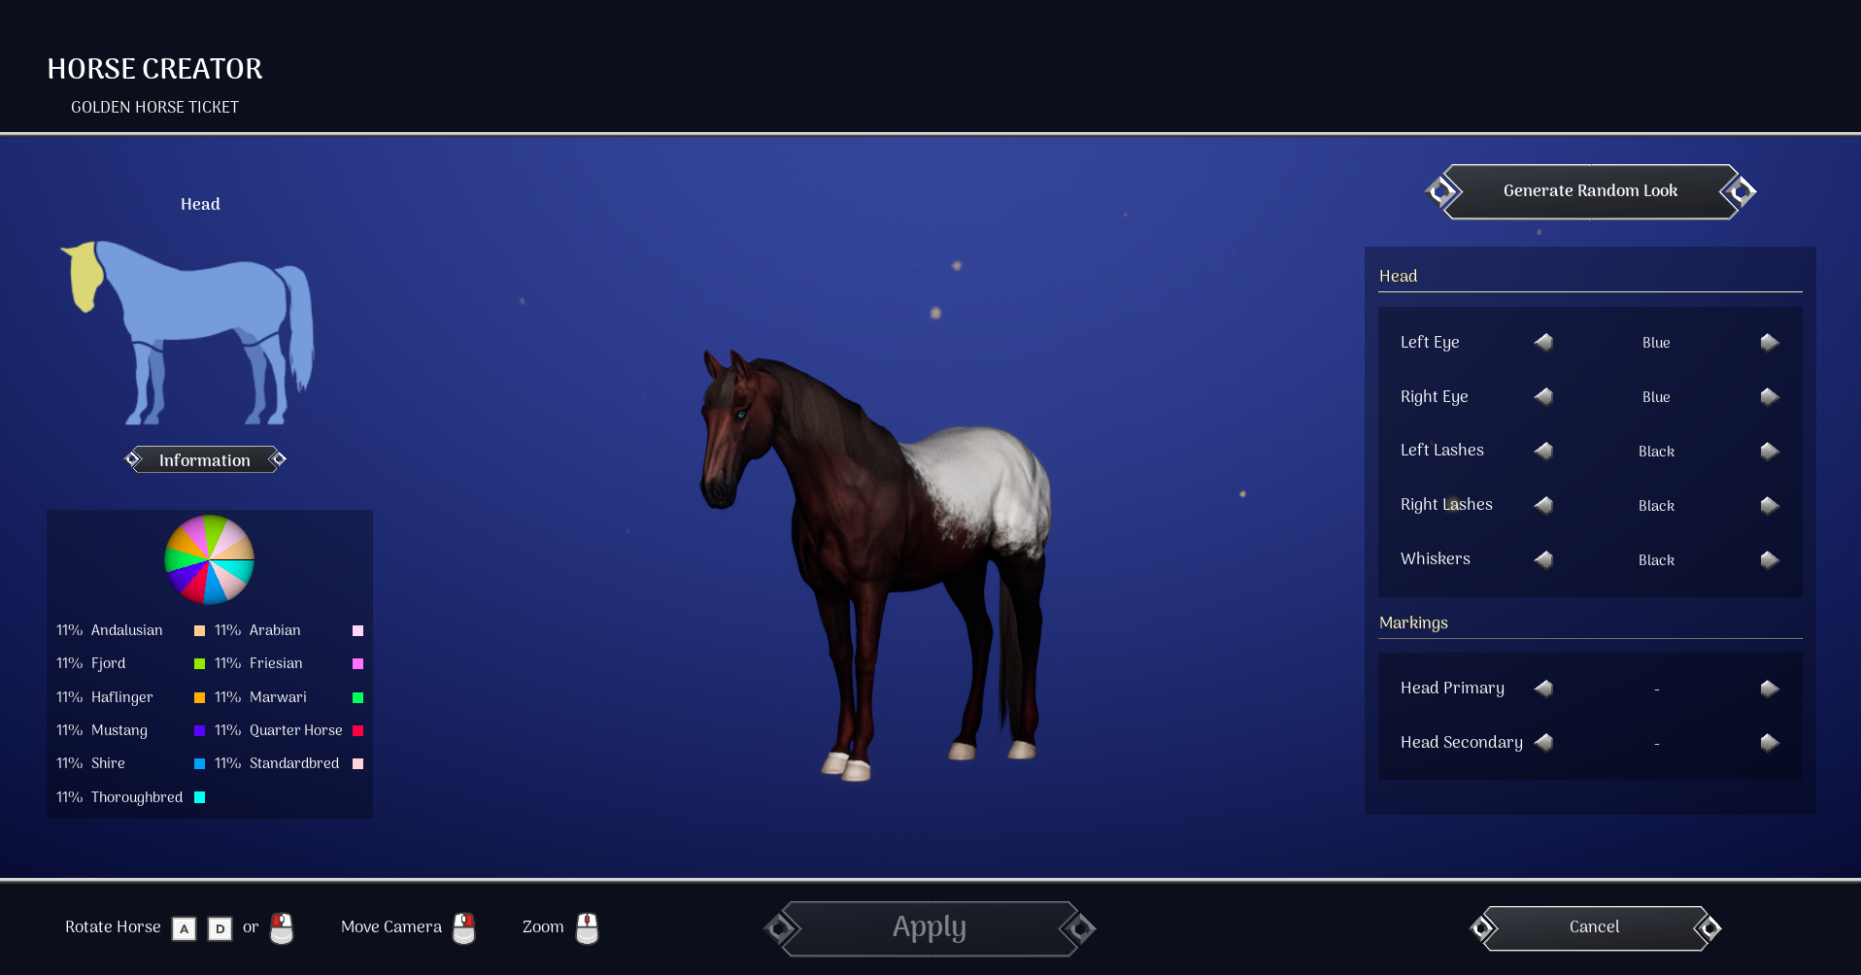This screenshot has width=1861, height=975.
Task: Click the Generate Random Look button
Action: [x=1590, y=191]
